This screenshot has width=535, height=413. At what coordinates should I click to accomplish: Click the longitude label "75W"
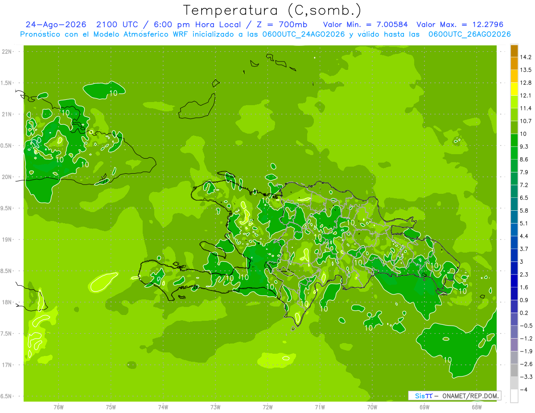(111, 407)
